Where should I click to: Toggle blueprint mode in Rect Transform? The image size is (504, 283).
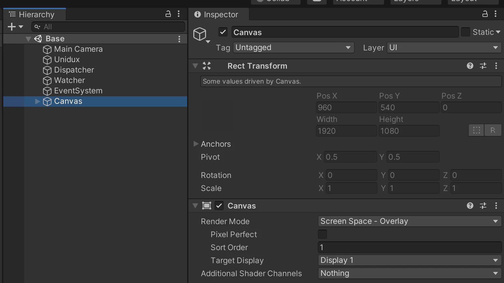point(476,130)
